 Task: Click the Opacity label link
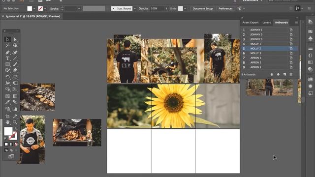point(143,9)
